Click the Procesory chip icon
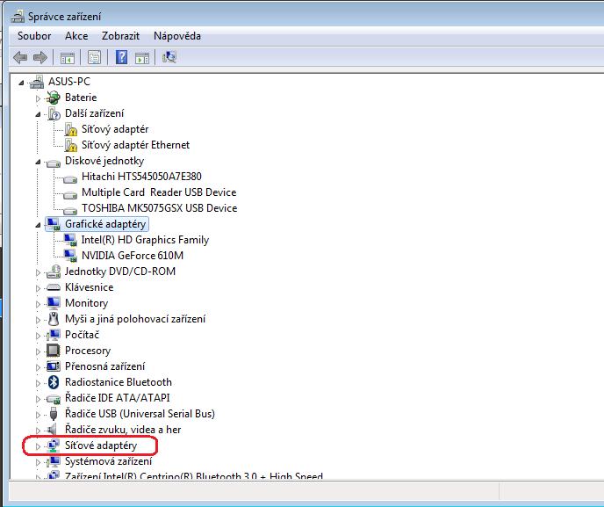Viewport: 604px width, 507px height. pyautogui.click(x=54, y=351)
